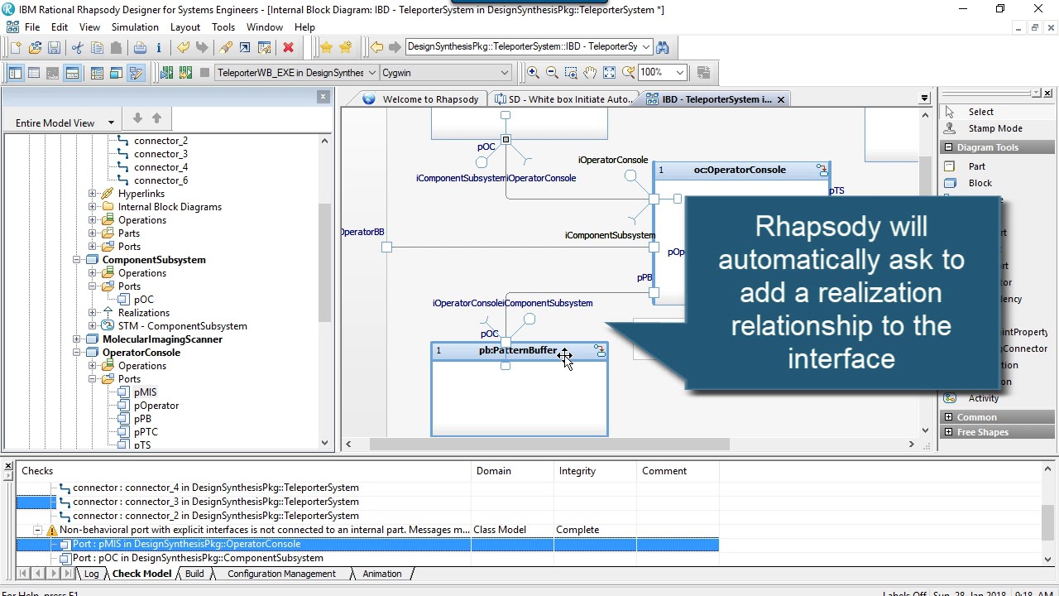Select the Pan hand tool
Screen dimensions: 1059x596
pyautogui.click(x=590, y=73)
